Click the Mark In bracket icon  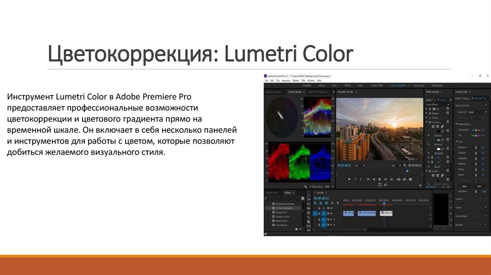(355, 179)
